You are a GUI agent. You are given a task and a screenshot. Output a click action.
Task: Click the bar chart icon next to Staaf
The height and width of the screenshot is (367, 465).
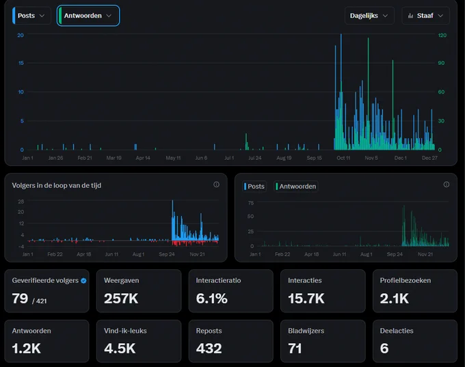tap(410, 16)
